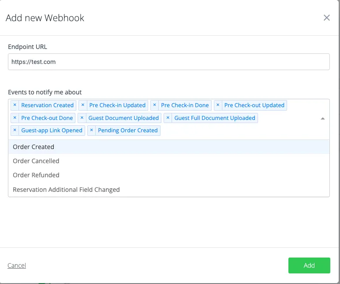Click the Cancel link
Image resolution: width=340 pixels, height=284 pixels.
(x=17, y=265)
